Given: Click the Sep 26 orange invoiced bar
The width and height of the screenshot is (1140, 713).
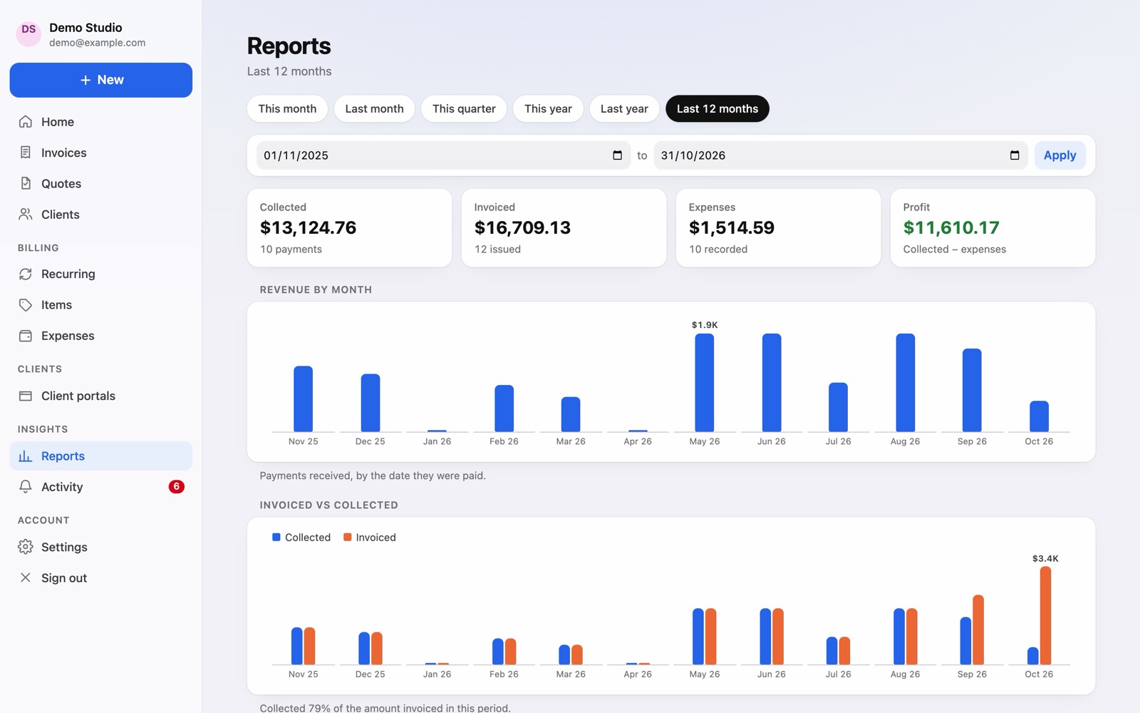Looking at the screenshot, I should point(978,630).
